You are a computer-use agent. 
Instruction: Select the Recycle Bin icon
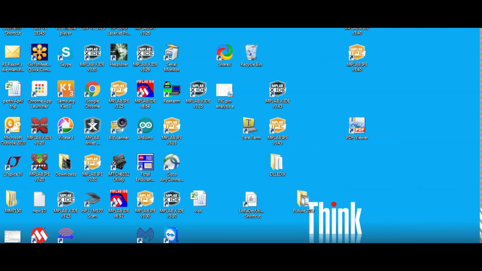[251, 56]
